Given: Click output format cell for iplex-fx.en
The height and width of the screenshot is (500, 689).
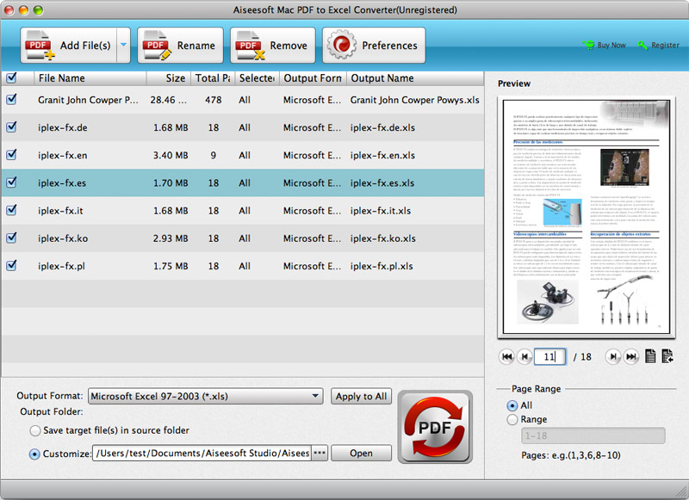Looking at the screenshot, I should [312, 156].
